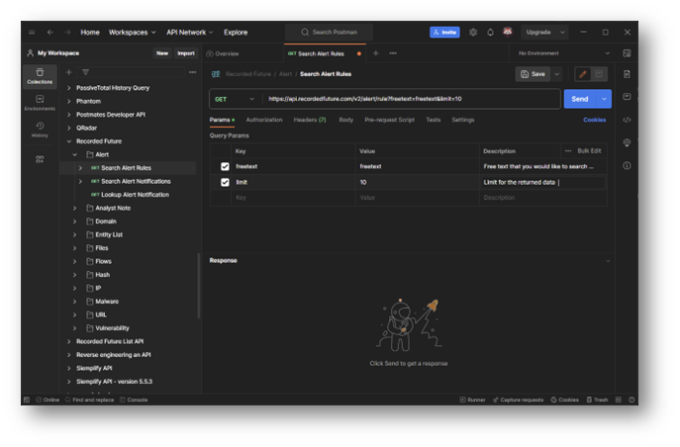Click the comment mode icon beside pencil
680x447 pixels.
tap(599, 74)
